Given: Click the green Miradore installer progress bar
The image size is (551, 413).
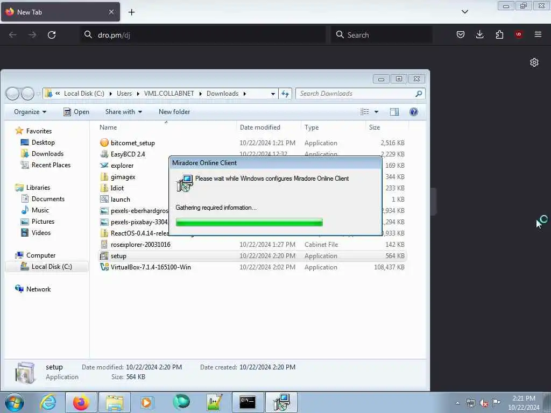Looking at the screenshot, I should 249,222.
